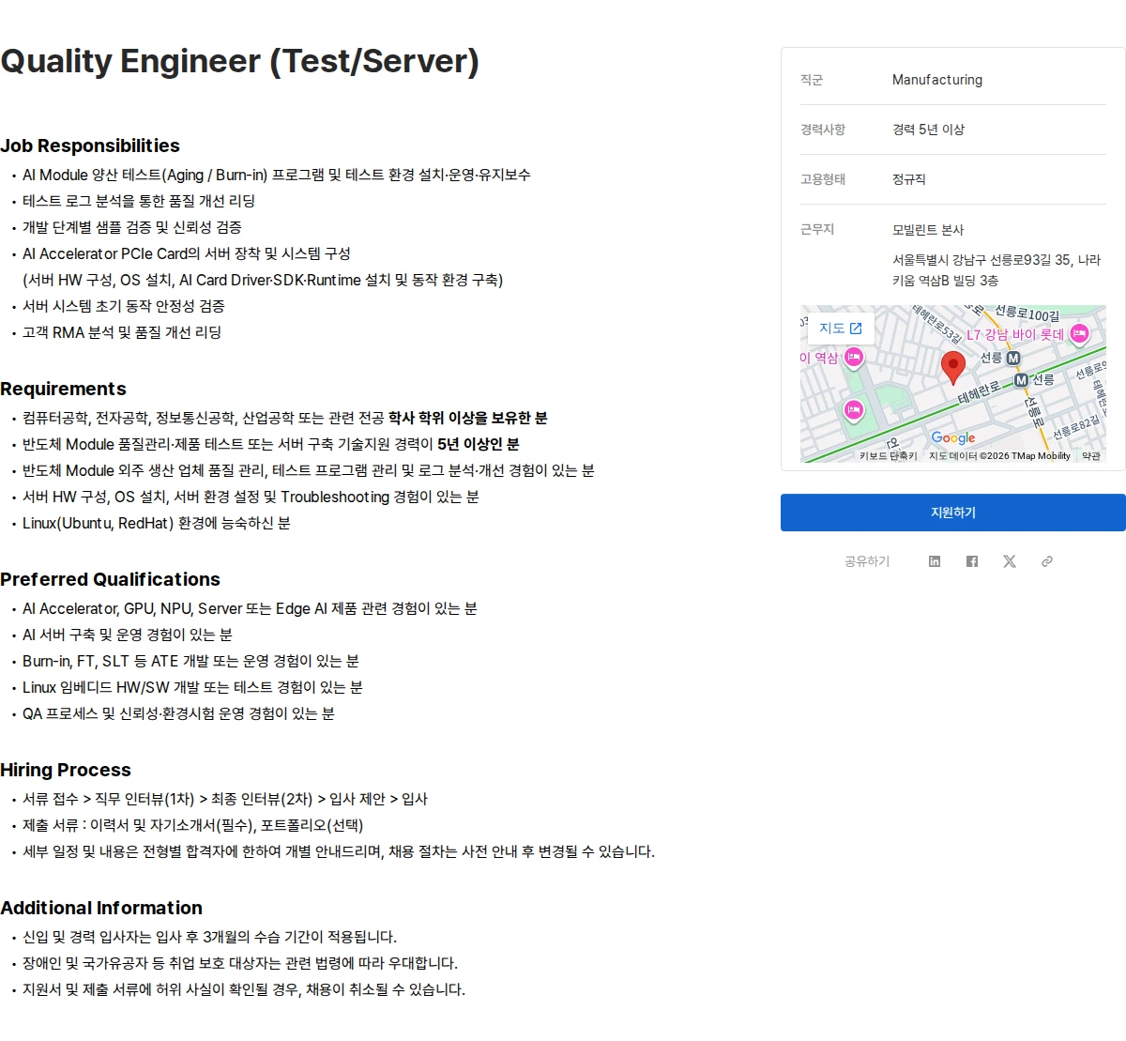This screenshot has width=1126, height=1041.
Task: Select the Additional Information heading
Action: [x=101, y=908]
